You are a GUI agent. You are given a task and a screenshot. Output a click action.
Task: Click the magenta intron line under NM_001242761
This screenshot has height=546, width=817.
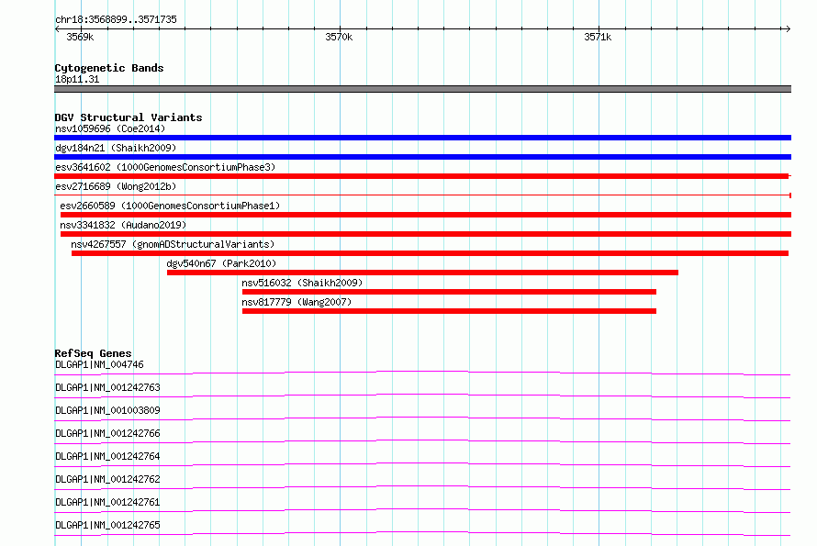click(422, 509)
